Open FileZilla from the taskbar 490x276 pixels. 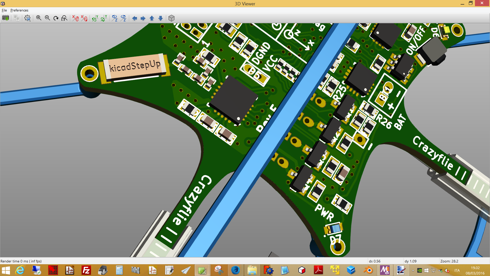86,270
